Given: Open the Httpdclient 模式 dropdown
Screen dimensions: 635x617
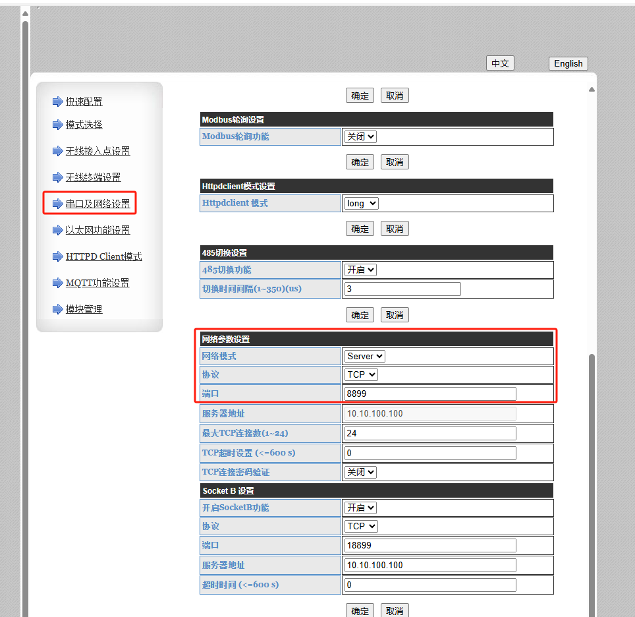Looking at the screenshot, I should [362, 203].
